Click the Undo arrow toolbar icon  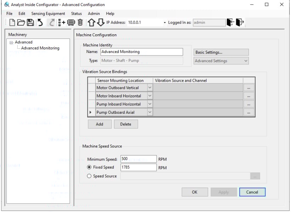coord(40,23)
